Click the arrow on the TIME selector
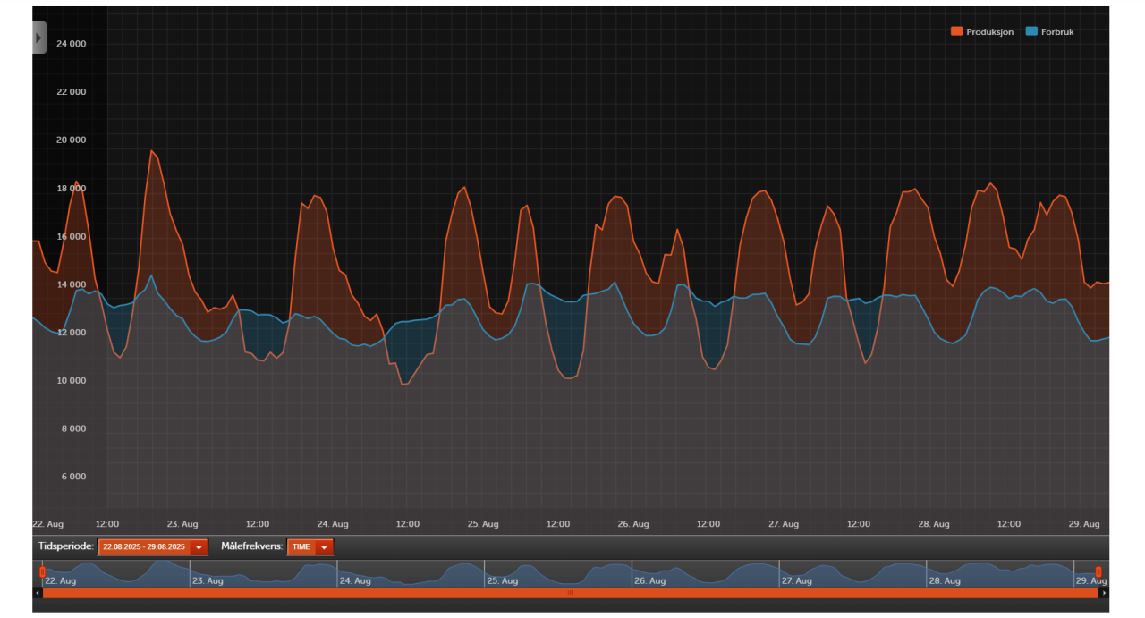The image size is (1145, 618). [x=324, y=546]
